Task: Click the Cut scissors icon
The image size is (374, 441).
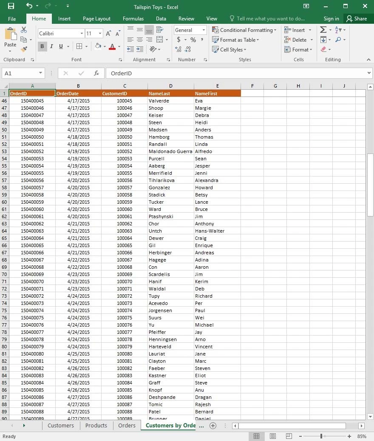Action: 24,30
